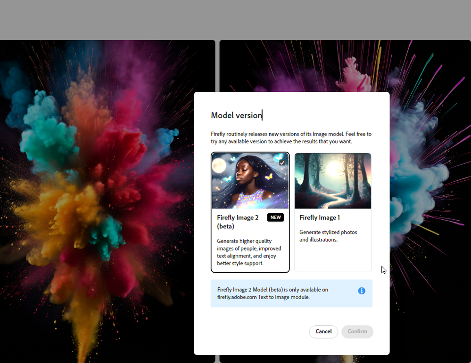The width and height of the screenshot is (471, 363).
Task: Click the Firefly Image 1 forest thumbnail
Action: coord(333,181)
